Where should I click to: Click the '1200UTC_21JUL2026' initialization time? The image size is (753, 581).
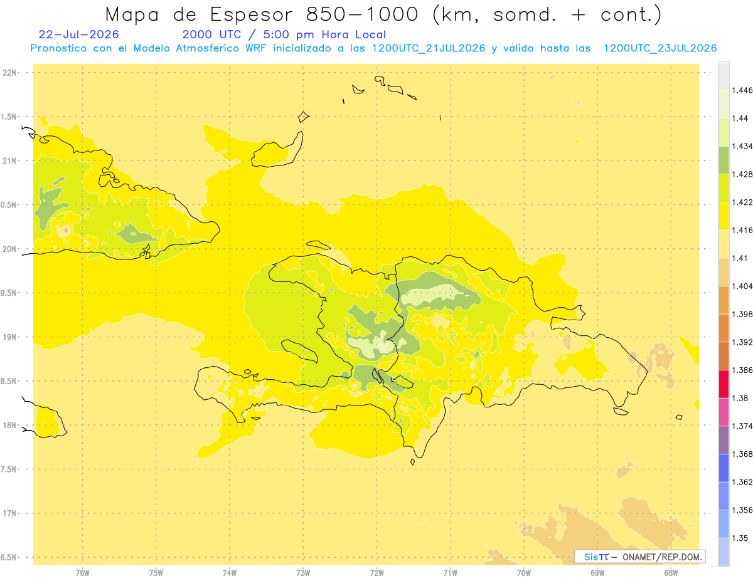pyautogui.click(x=429, y=48)
